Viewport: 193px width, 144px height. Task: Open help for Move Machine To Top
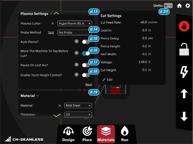point(76,53)
